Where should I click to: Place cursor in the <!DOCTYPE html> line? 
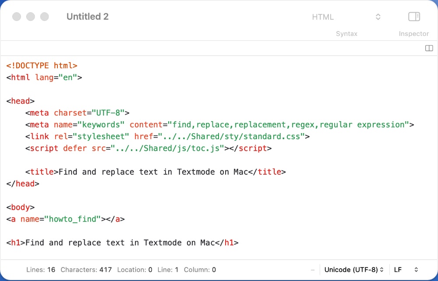(42, 66)
